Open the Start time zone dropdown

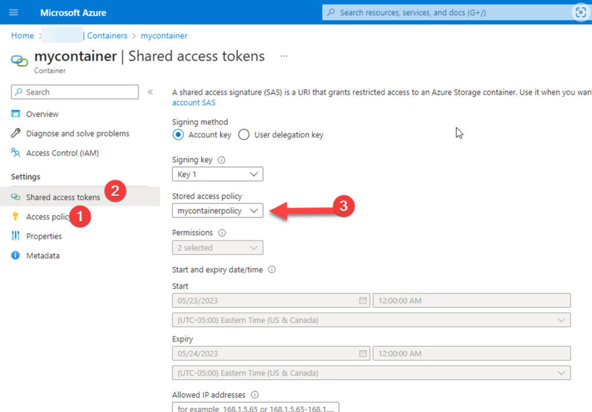[371, 320]
